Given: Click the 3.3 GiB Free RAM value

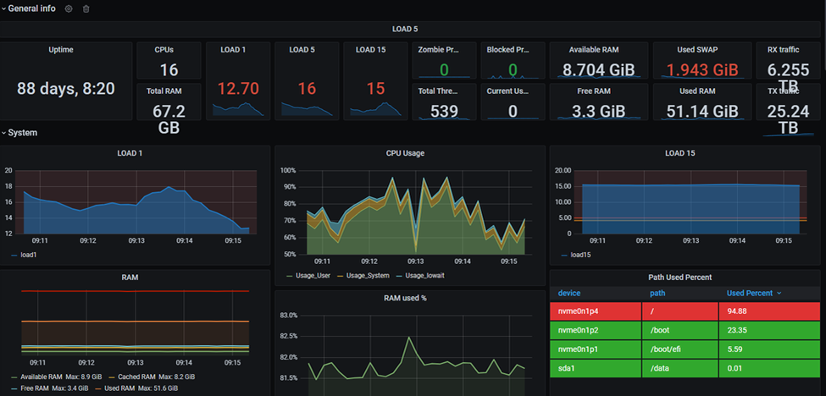Looking at the screenshot, I should (x=598, y=111).
